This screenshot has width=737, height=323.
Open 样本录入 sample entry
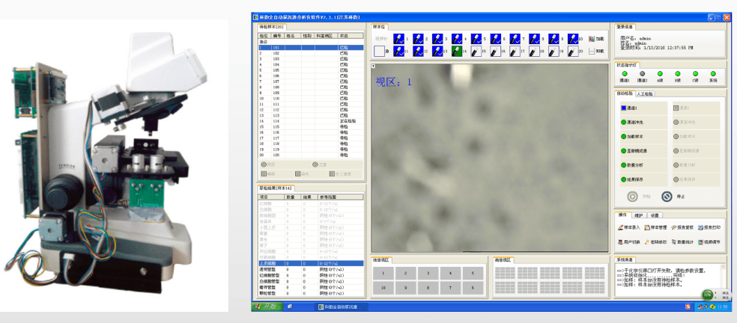pos(629,227)
